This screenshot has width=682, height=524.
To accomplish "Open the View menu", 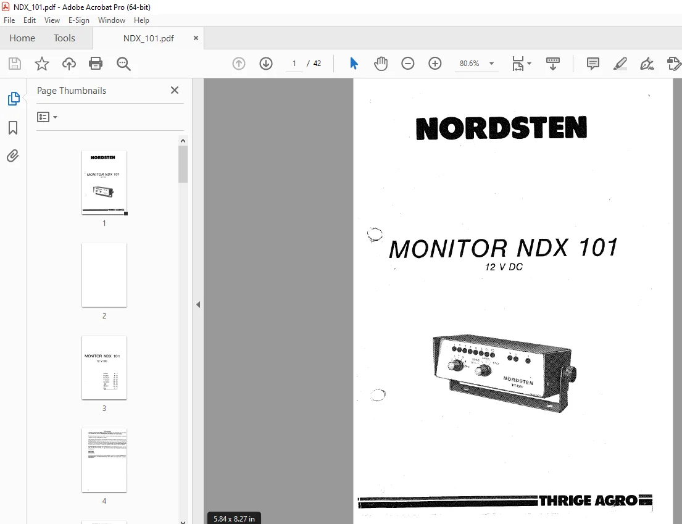I will coord(52,20).
